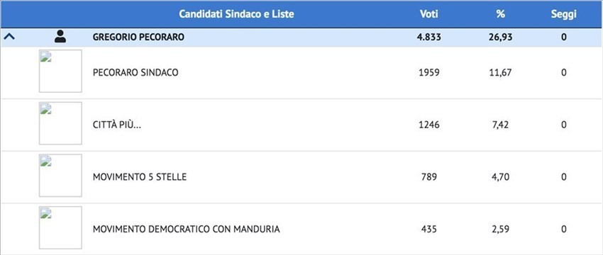Click the Candidati Sindaco e Liste header
The width and height of the screenshot is (603, 255).
[236, 15]
